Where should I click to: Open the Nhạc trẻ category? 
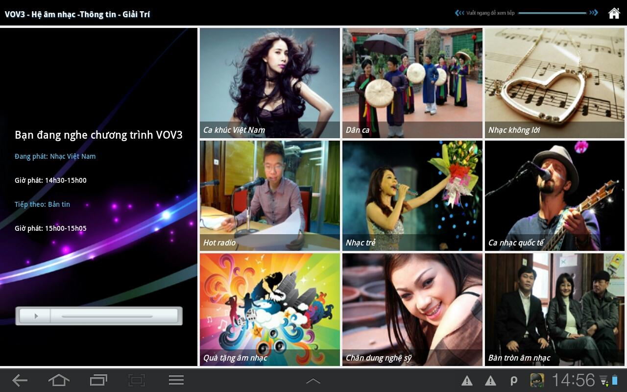[x=412, y=196]
